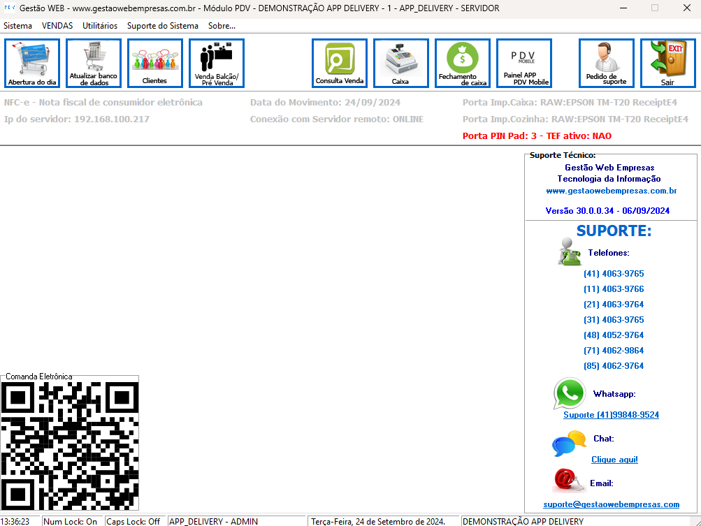Click the green telephone figure icon
This screenshot has height=526, width=701.
(x=569, y=251)
